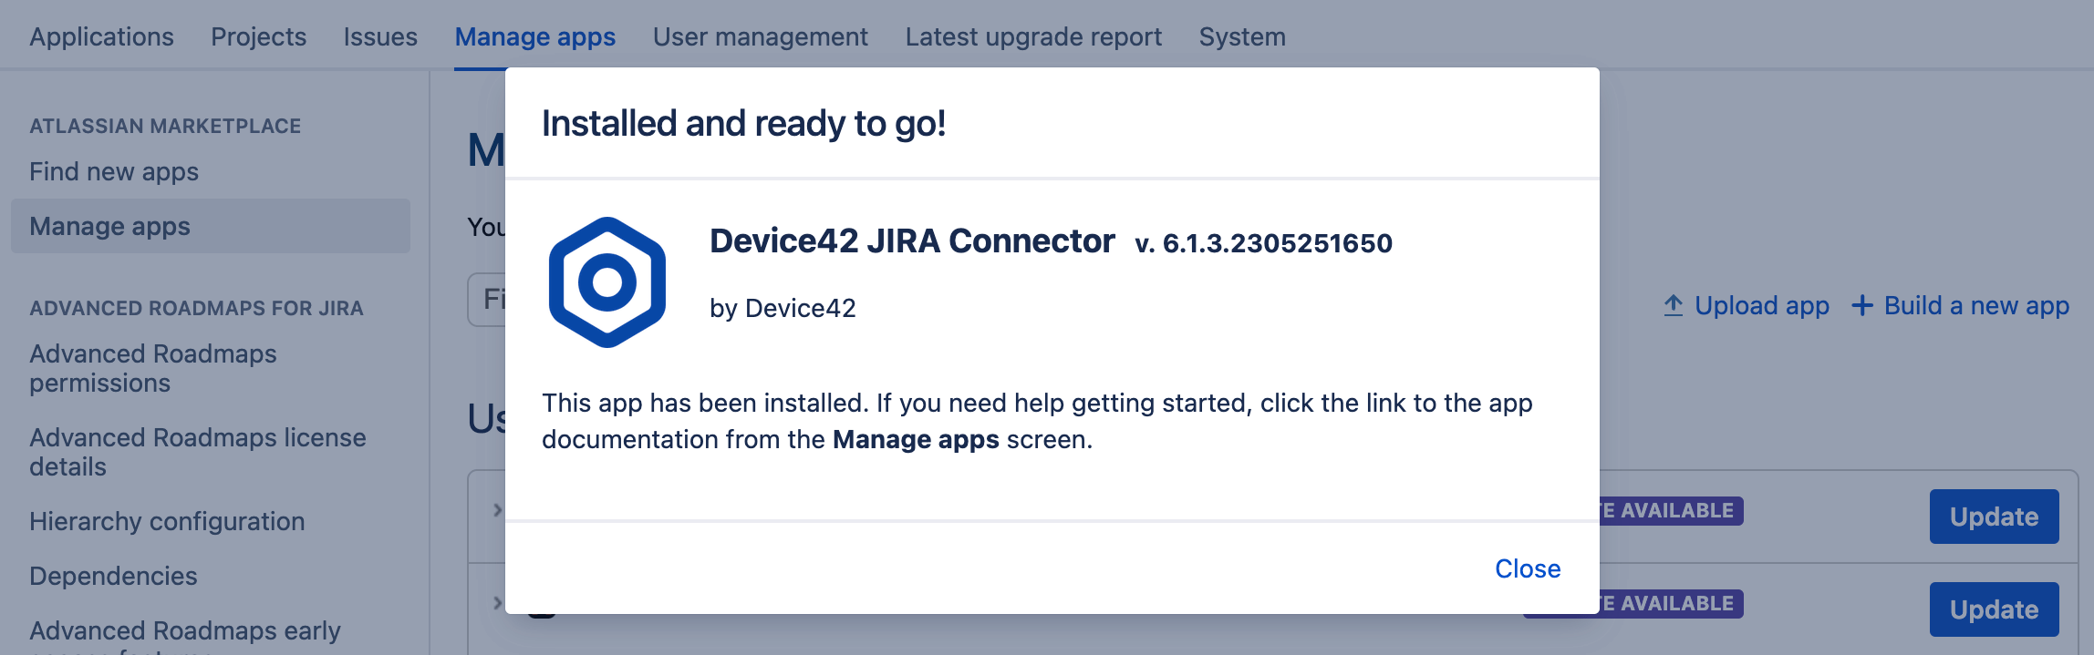
Task: View the Latest upgrade report
Action: 1032,36
